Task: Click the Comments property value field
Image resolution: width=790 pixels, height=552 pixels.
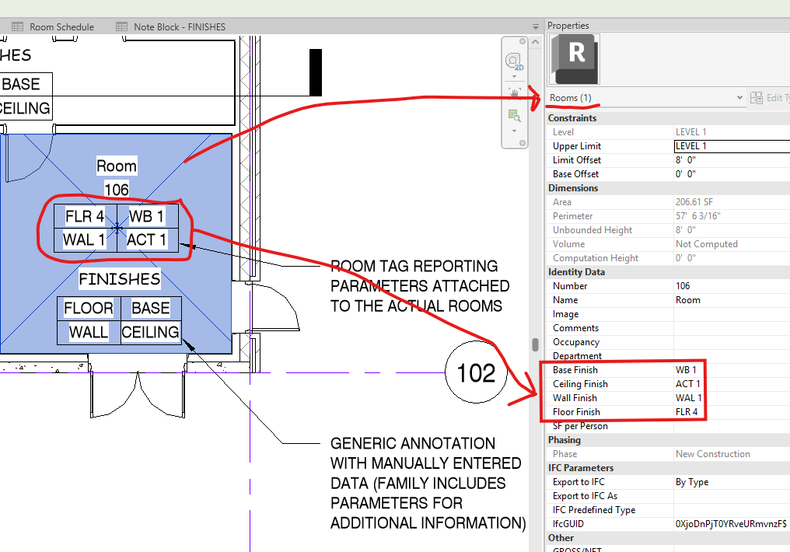Action: coord(732,328)
